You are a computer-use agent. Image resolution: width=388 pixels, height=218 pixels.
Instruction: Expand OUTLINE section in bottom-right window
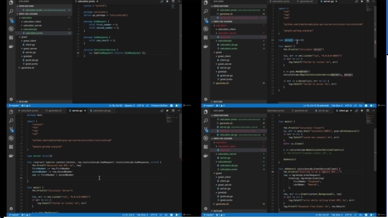pyautogui.click(x=218, y=211)
